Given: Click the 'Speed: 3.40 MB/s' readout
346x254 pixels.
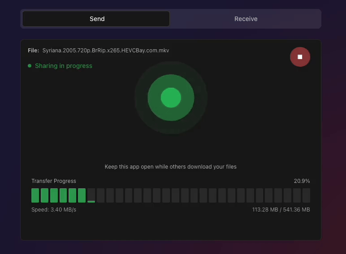Looking at the screenshot, I should pos(54,210).
